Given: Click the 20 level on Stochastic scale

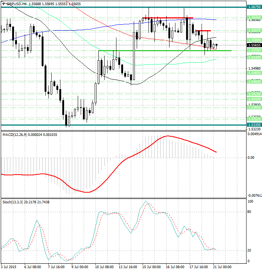Looking at the screenshot, I should coord(249,250).
